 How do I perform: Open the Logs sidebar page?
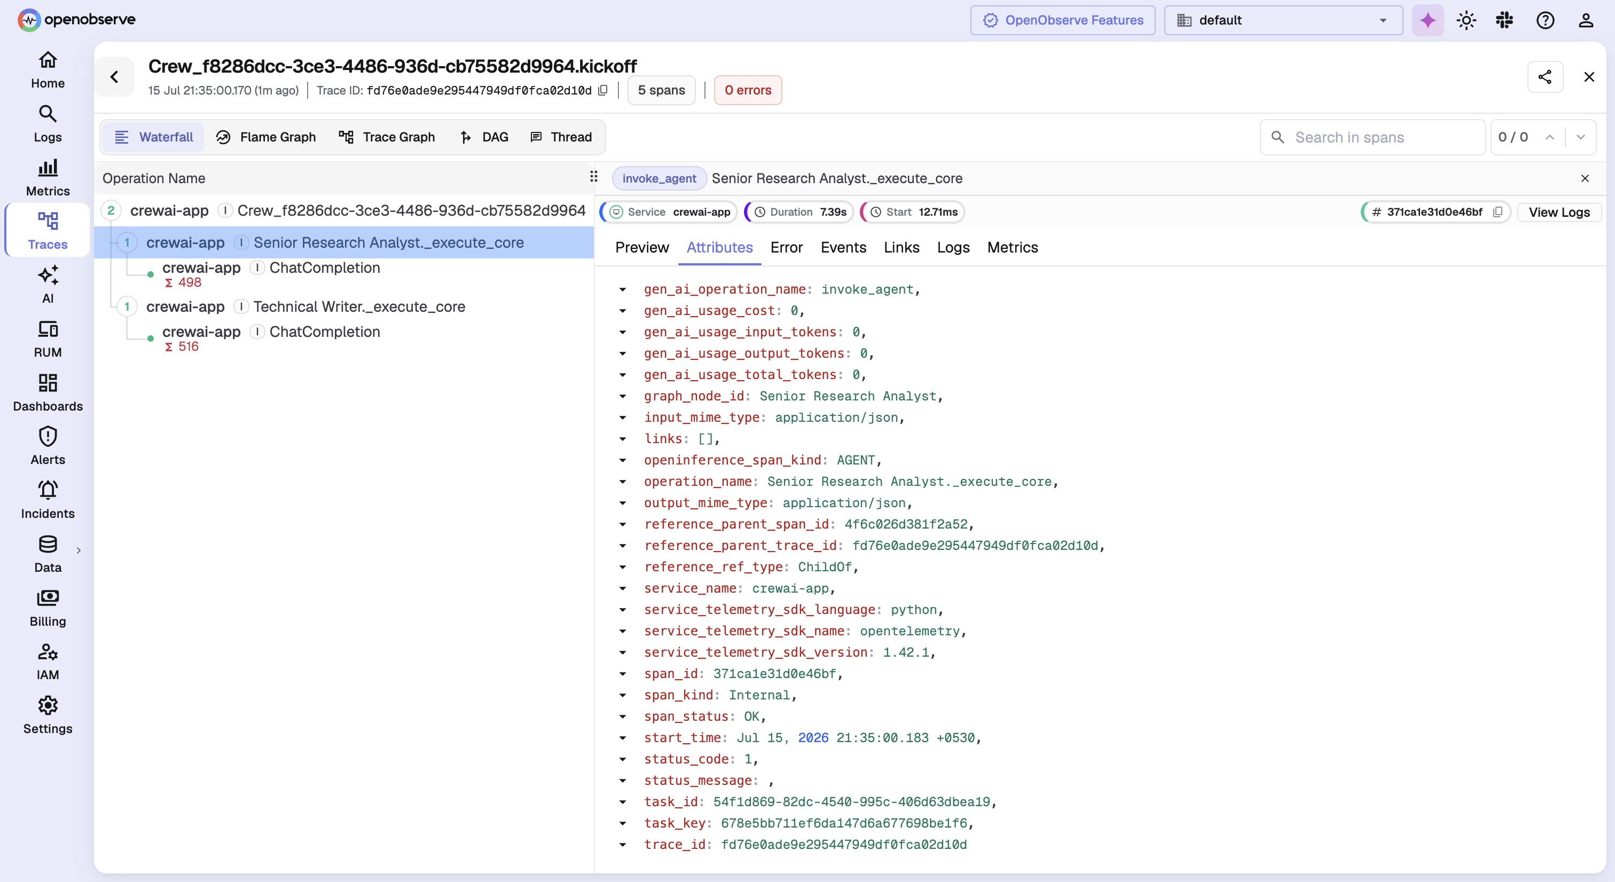48,124
